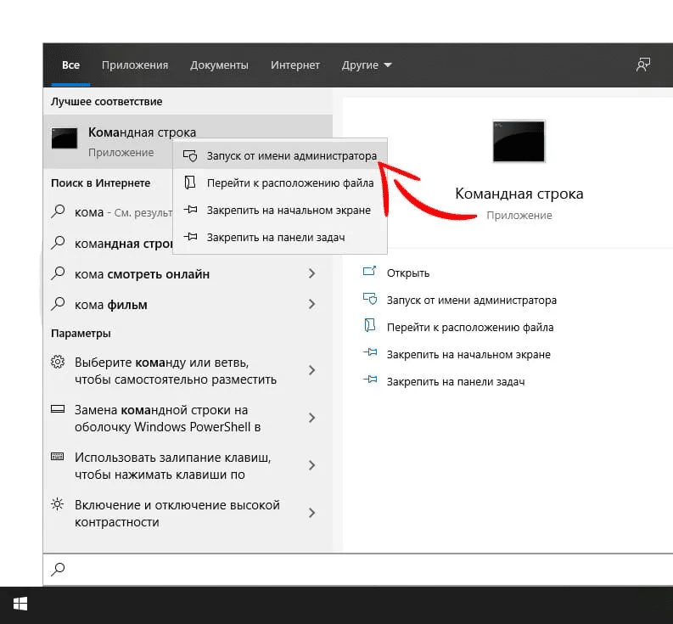Switch to the 'Документы' tab
The width and height of the screenshot is (673, 624).
(219, 65)
